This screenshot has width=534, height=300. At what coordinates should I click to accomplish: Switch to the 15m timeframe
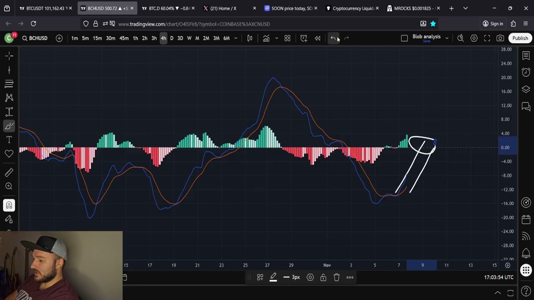tap(97, 38)
